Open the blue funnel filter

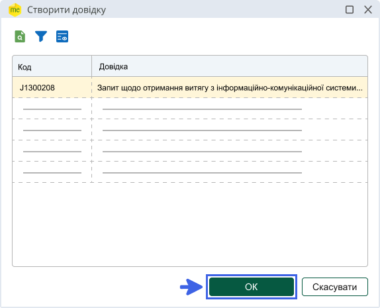(41, 36)
